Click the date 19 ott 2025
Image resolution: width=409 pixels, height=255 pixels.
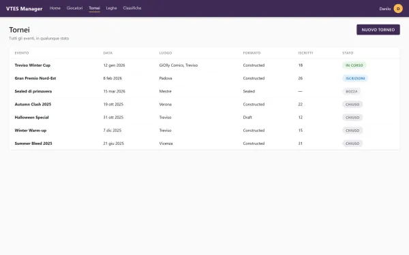(x=113, y=104)
